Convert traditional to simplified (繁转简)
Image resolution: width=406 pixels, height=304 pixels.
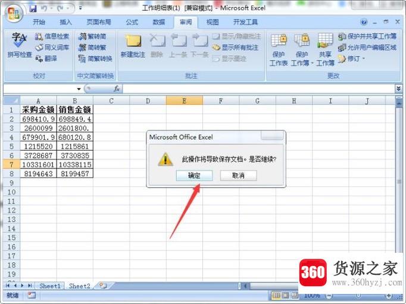click(x=92, y=36)
